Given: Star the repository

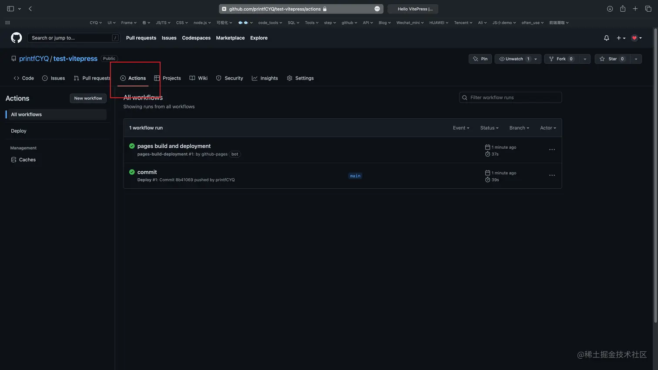Looking at the screenshot, I should pos(612,59).
